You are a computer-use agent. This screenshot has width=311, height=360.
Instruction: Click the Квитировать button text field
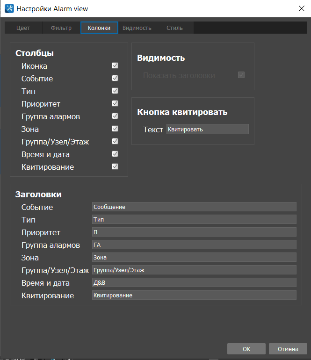point(207,130)
